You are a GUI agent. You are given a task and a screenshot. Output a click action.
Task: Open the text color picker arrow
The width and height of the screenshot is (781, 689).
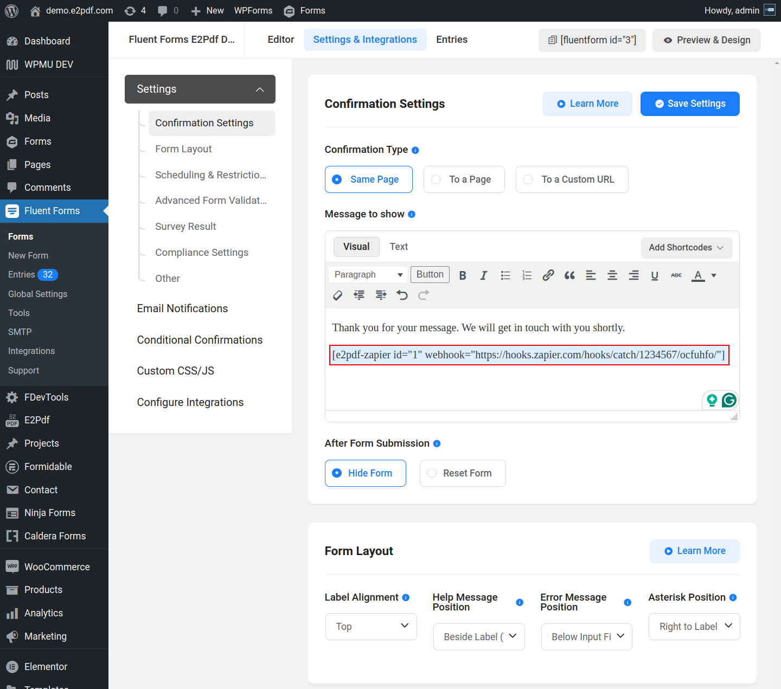[x=714, y=275]
